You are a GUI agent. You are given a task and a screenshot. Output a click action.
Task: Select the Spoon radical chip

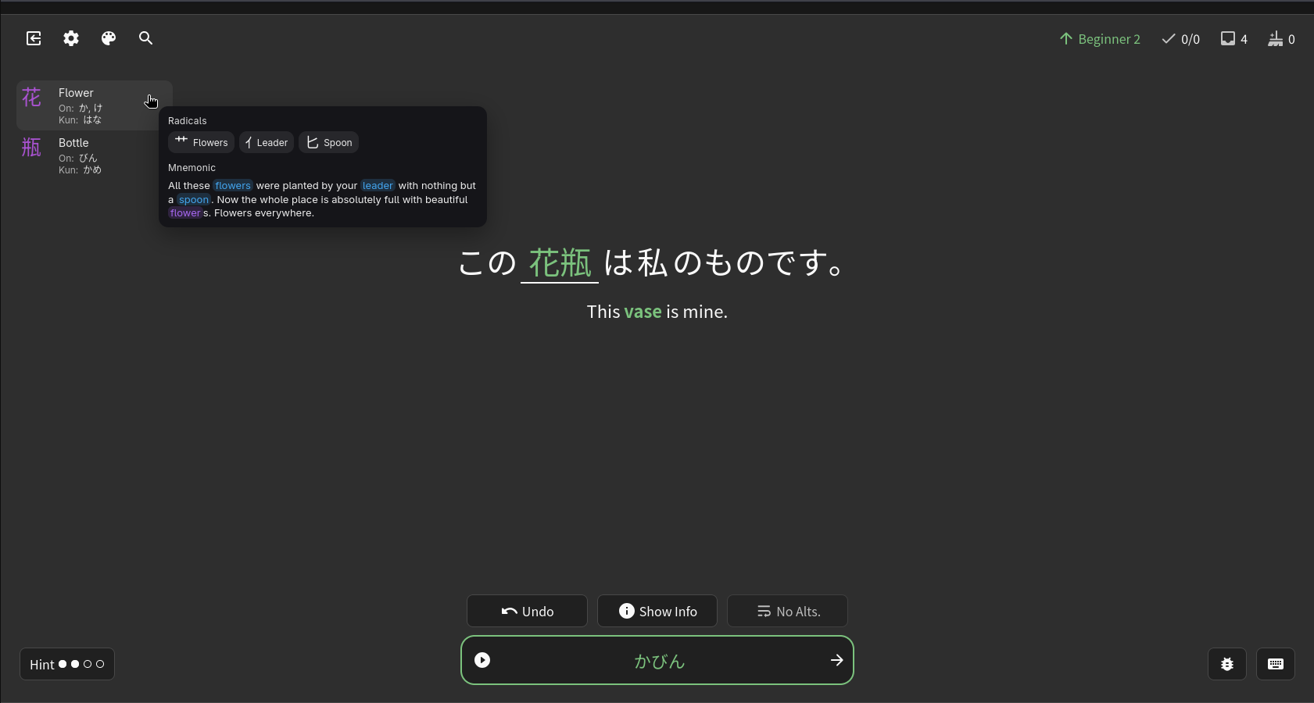point(329,143)
